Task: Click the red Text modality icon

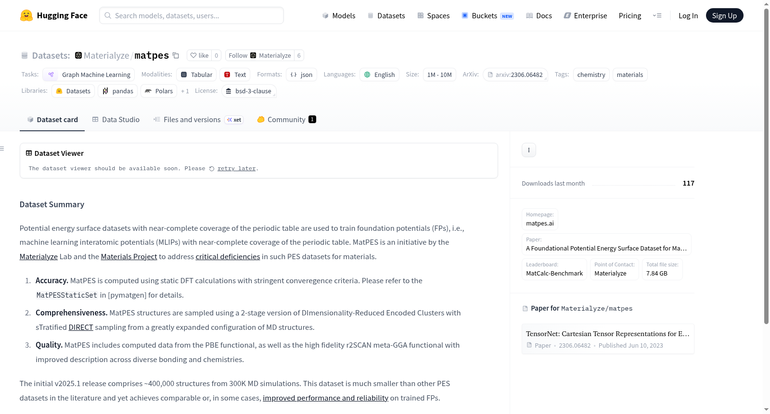Action: pyautogui.click(x=227, y=75)
